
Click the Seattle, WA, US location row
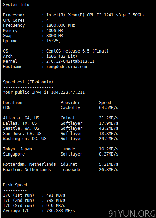point(60,128)
